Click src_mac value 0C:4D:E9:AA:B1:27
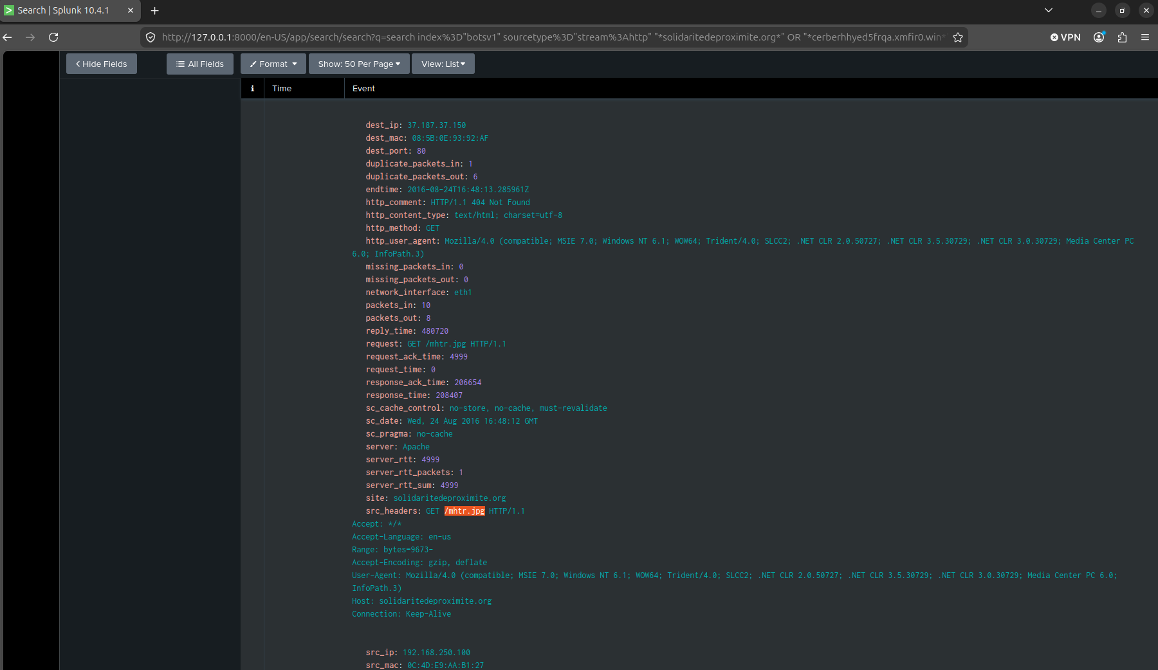This screenshot has height=670, width=1158. point(445,665)
